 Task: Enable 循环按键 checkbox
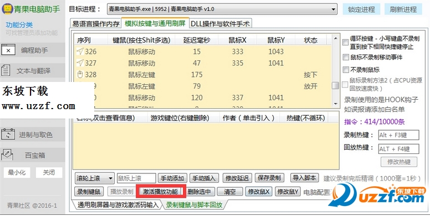click(x=346, y=43)
